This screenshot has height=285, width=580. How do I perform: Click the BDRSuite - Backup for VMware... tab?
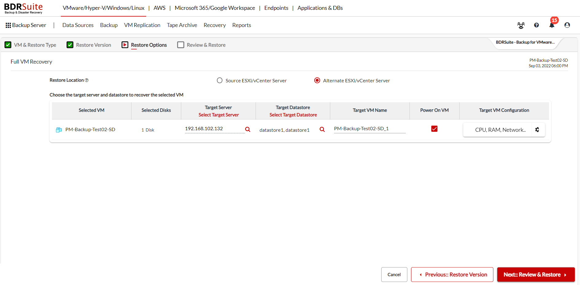[x=525, y=42]
